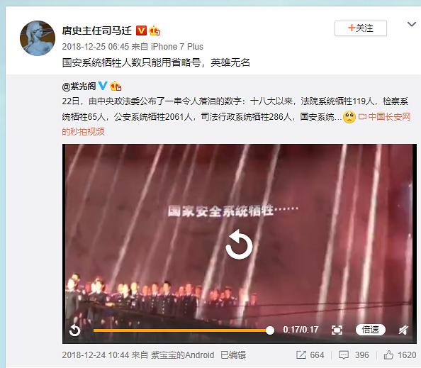Open the orange V verified badge
Image resolution: width=421 pixels, height=368 pixels.
click(x=141, y=30)
